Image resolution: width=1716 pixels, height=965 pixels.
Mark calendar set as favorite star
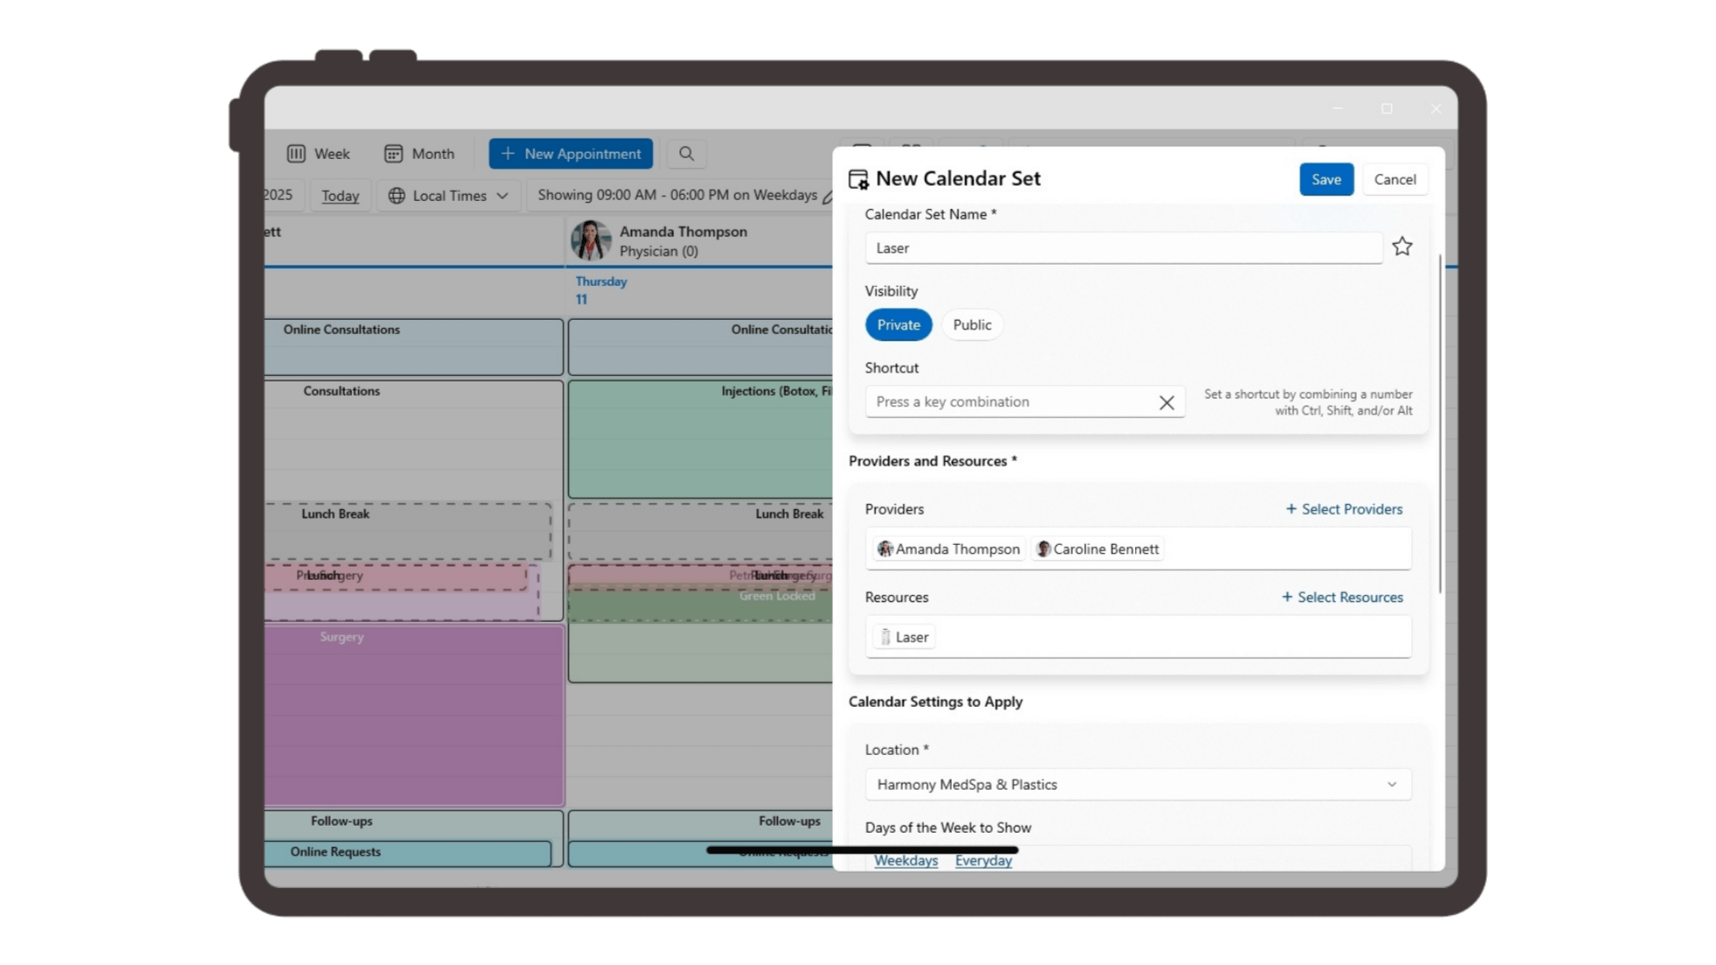point(1402,247)
